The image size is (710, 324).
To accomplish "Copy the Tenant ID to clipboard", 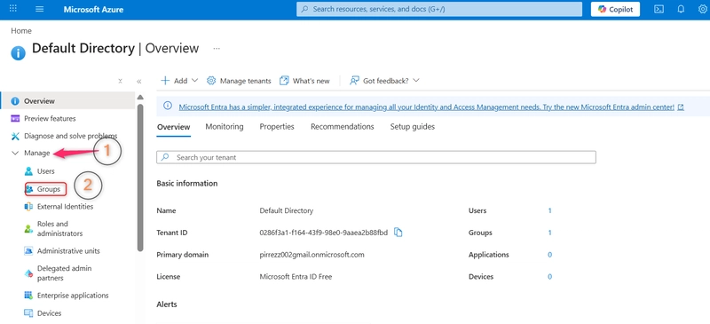I will [398, 233].
